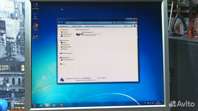The height and width of the screenshot is (111, 198).
Task: Select the Локальный диск (C:) drive icon
Action: 79,34
